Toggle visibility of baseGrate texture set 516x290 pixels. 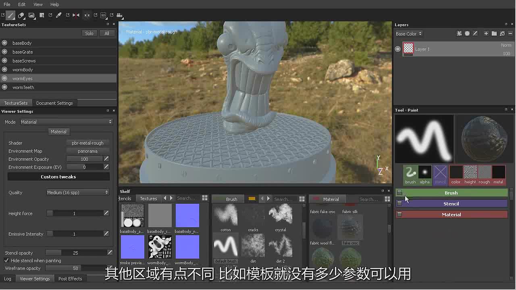coord(4,52)
